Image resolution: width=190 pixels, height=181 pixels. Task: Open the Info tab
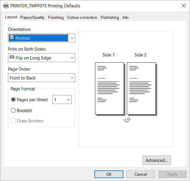click(x=125, y=17)
